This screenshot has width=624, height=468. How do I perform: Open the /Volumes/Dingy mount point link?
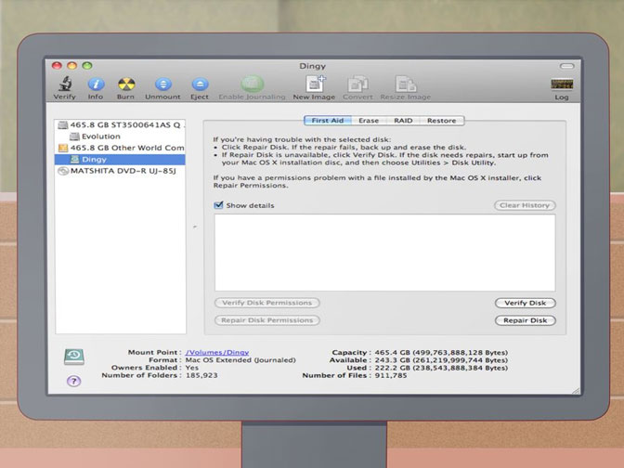[x=217, y=352]
